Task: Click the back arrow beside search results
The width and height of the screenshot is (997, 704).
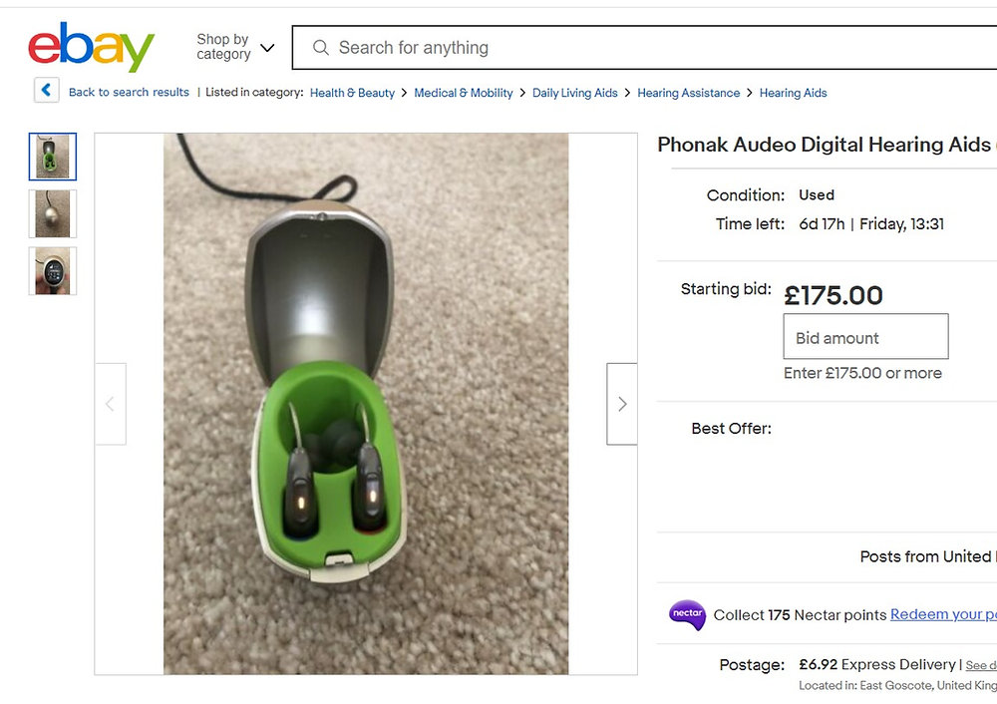Action: click(46, 90)
